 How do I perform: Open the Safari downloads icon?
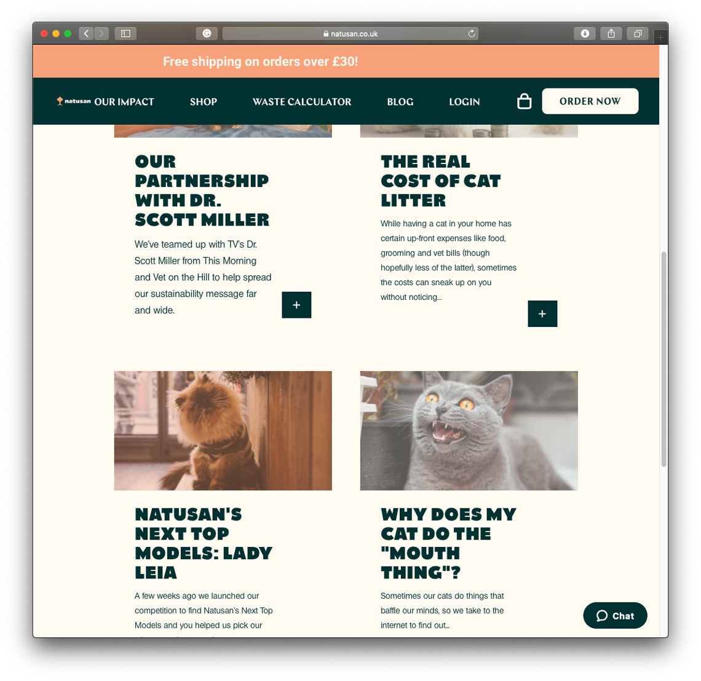(x=584, y=34)
